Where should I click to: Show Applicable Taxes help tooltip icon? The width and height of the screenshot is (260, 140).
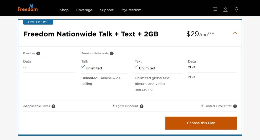(53, 106)
